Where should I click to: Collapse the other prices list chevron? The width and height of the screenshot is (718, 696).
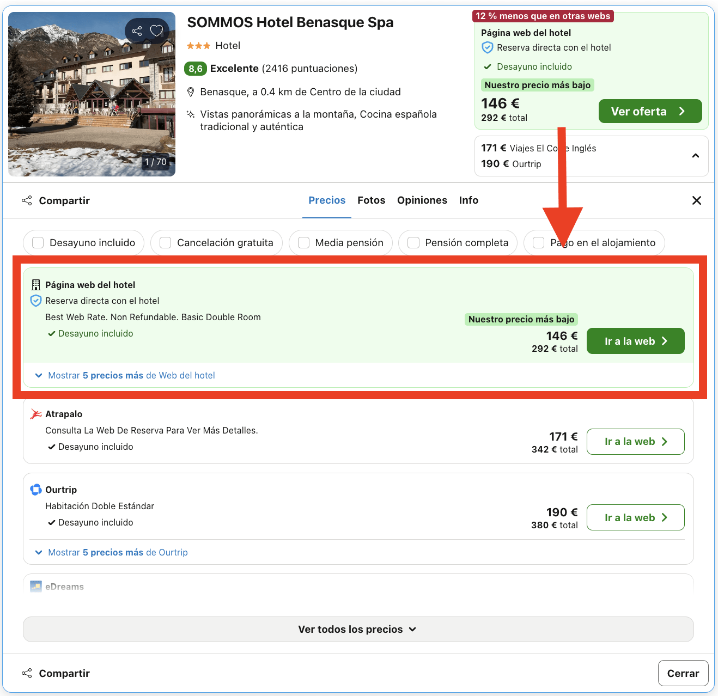coord(695,156)
